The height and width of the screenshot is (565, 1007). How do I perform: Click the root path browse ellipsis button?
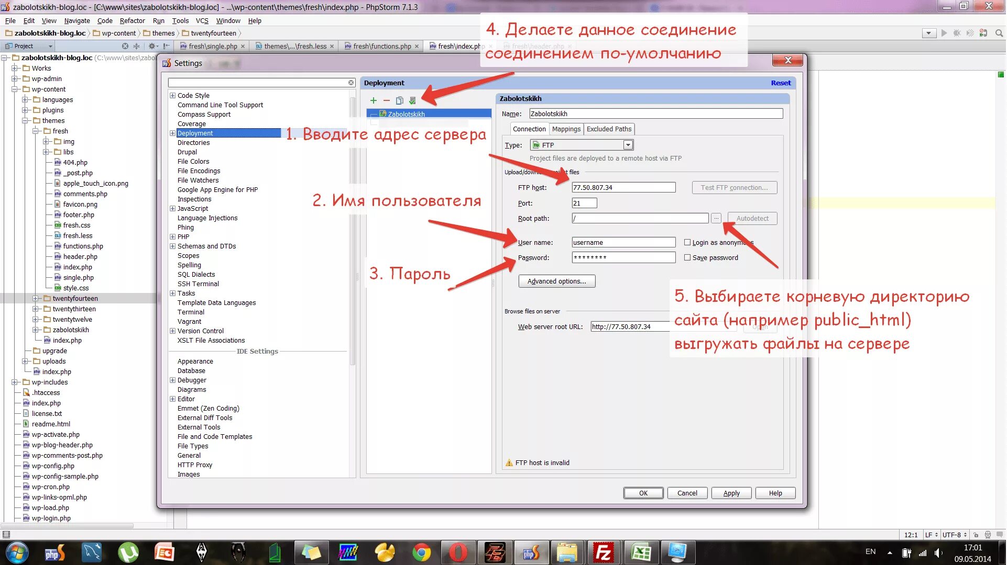pyautogui.click(x=716, y=219)
